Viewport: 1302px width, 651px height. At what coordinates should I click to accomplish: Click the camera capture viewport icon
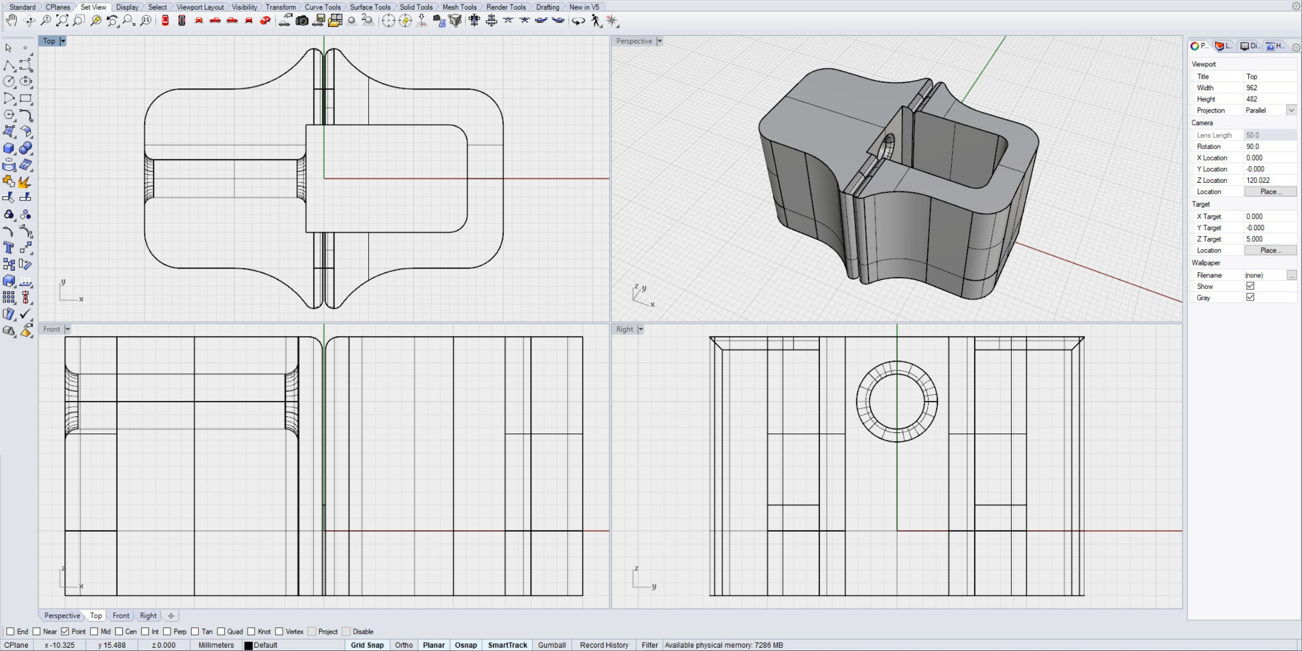tap(302, 20)
